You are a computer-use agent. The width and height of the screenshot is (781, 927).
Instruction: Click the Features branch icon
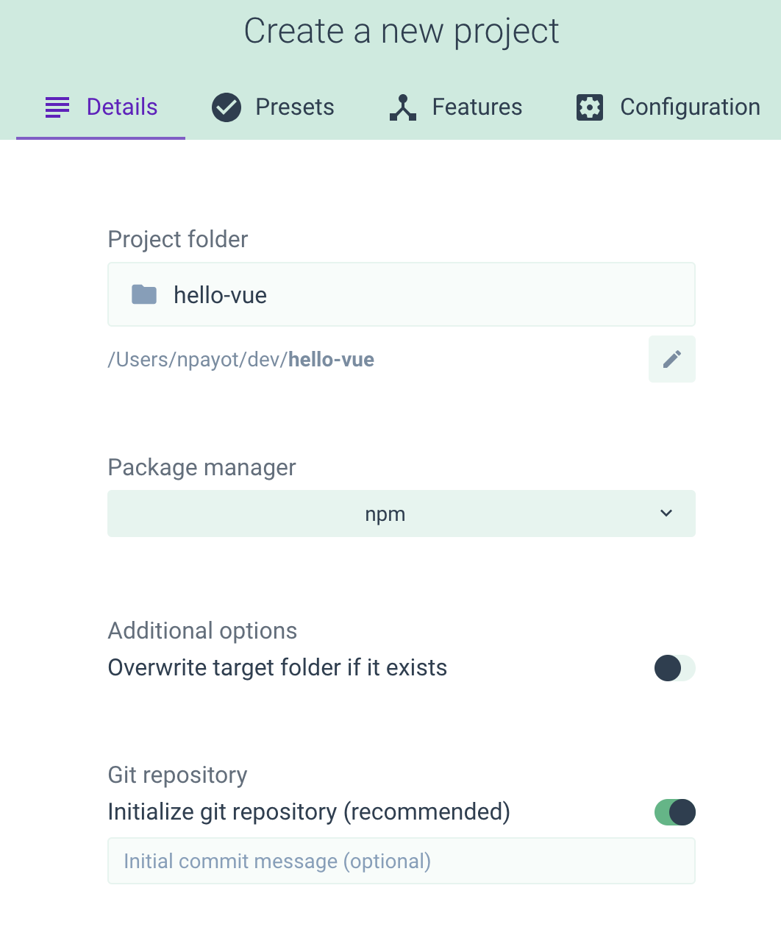click(x=403, y=107)
